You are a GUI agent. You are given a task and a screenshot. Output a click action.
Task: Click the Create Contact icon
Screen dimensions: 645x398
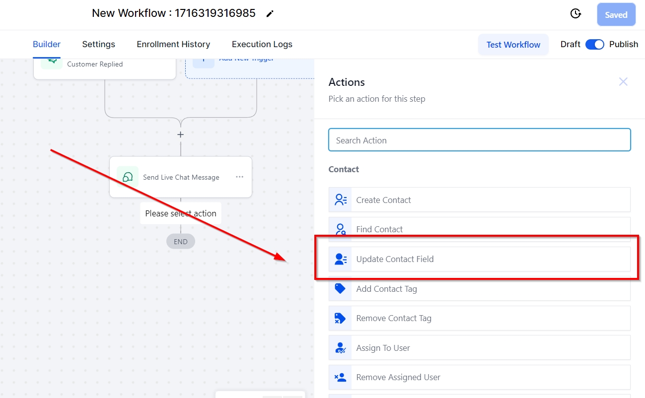point(340,200)
